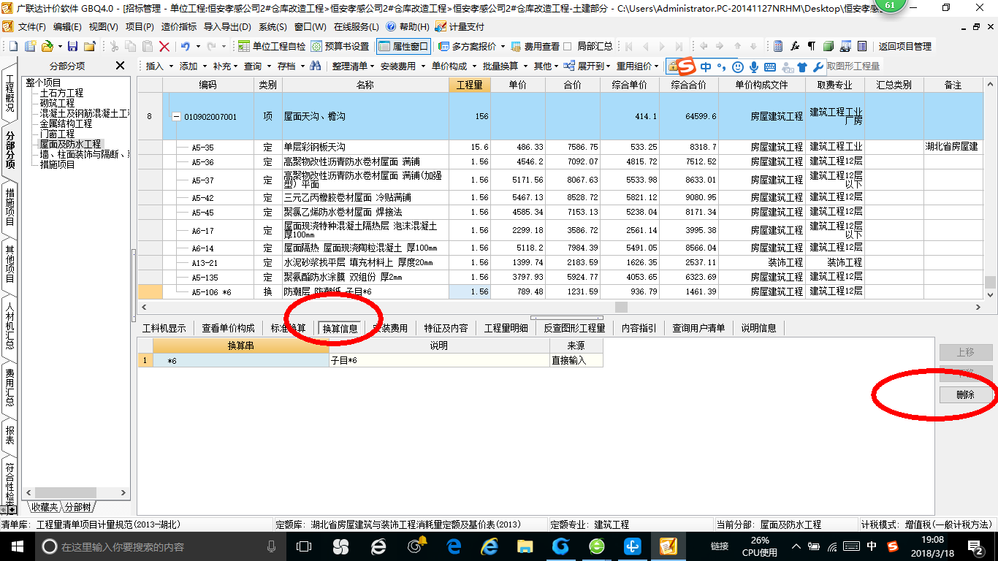
Task: Click the paragraph mark icon
Action: [811, 46]
